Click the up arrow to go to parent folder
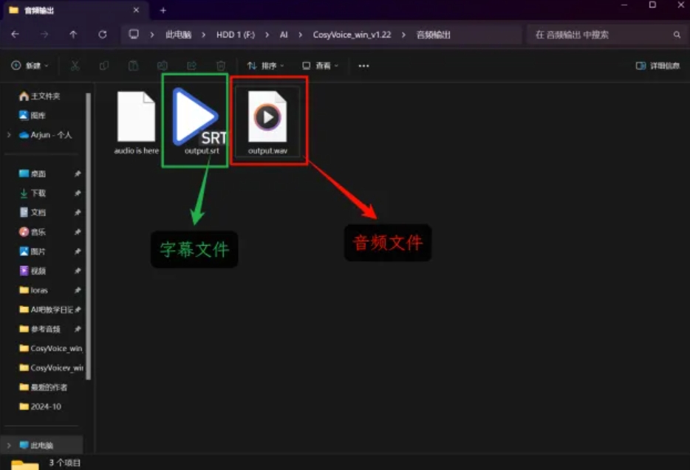Image resolution: width=690 pixels, height=470 pixels. click(72, 34)
